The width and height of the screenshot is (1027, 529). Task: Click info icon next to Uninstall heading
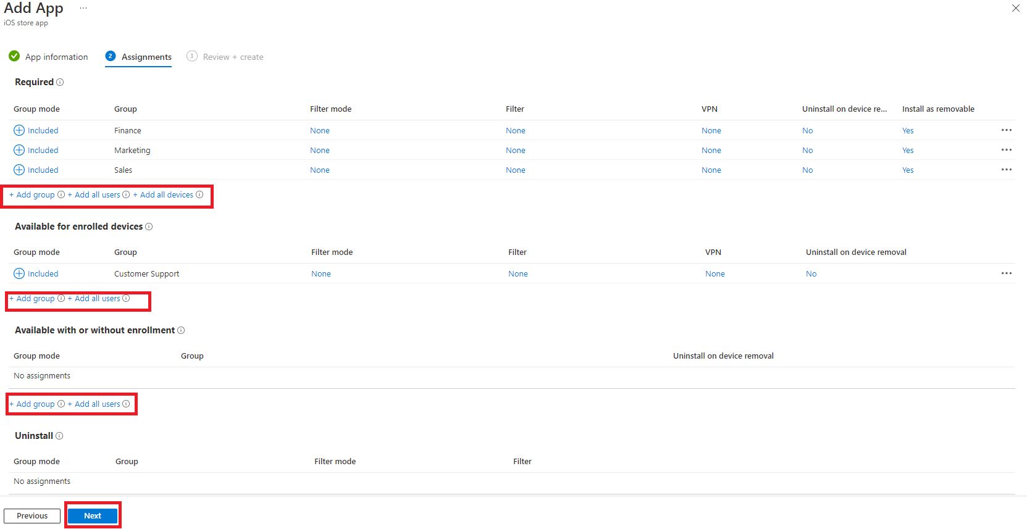(59, 436)
